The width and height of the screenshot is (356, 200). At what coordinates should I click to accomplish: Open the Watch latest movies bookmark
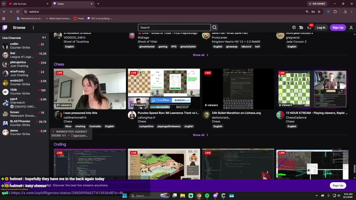tap(58, 19)
